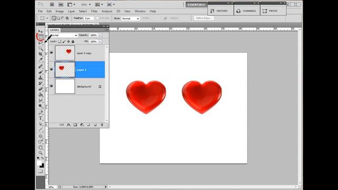The width and height of the screenshot is (338, 190).
Task: Delete the selected layer
Action: [x=102, y=125]
